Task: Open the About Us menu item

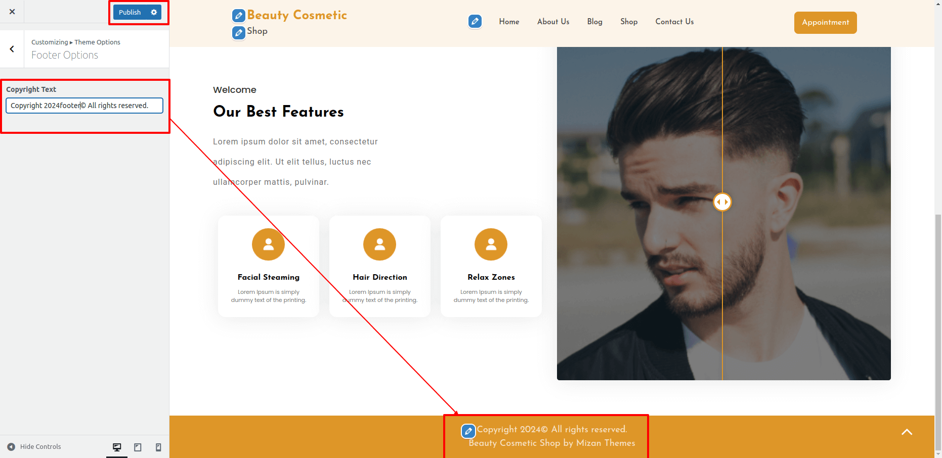Action: (553, 22)
